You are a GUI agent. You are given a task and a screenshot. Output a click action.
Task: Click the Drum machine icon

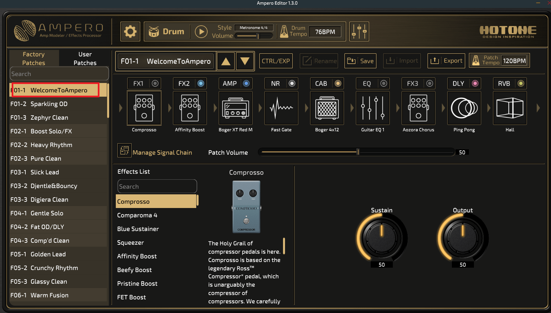tap(154, 32)
